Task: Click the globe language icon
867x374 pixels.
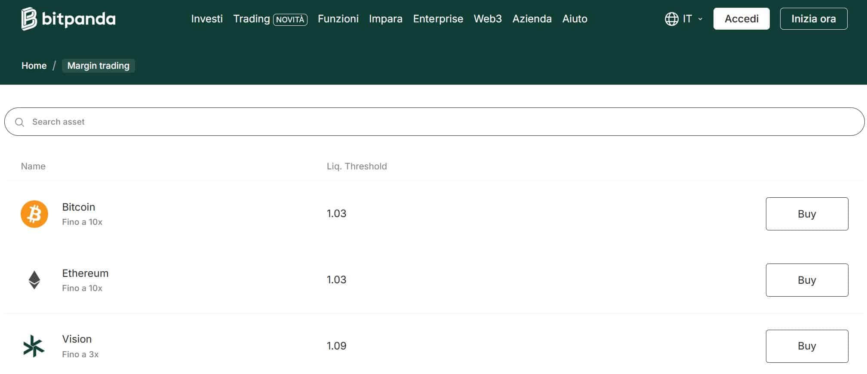Action: point(671,19)
